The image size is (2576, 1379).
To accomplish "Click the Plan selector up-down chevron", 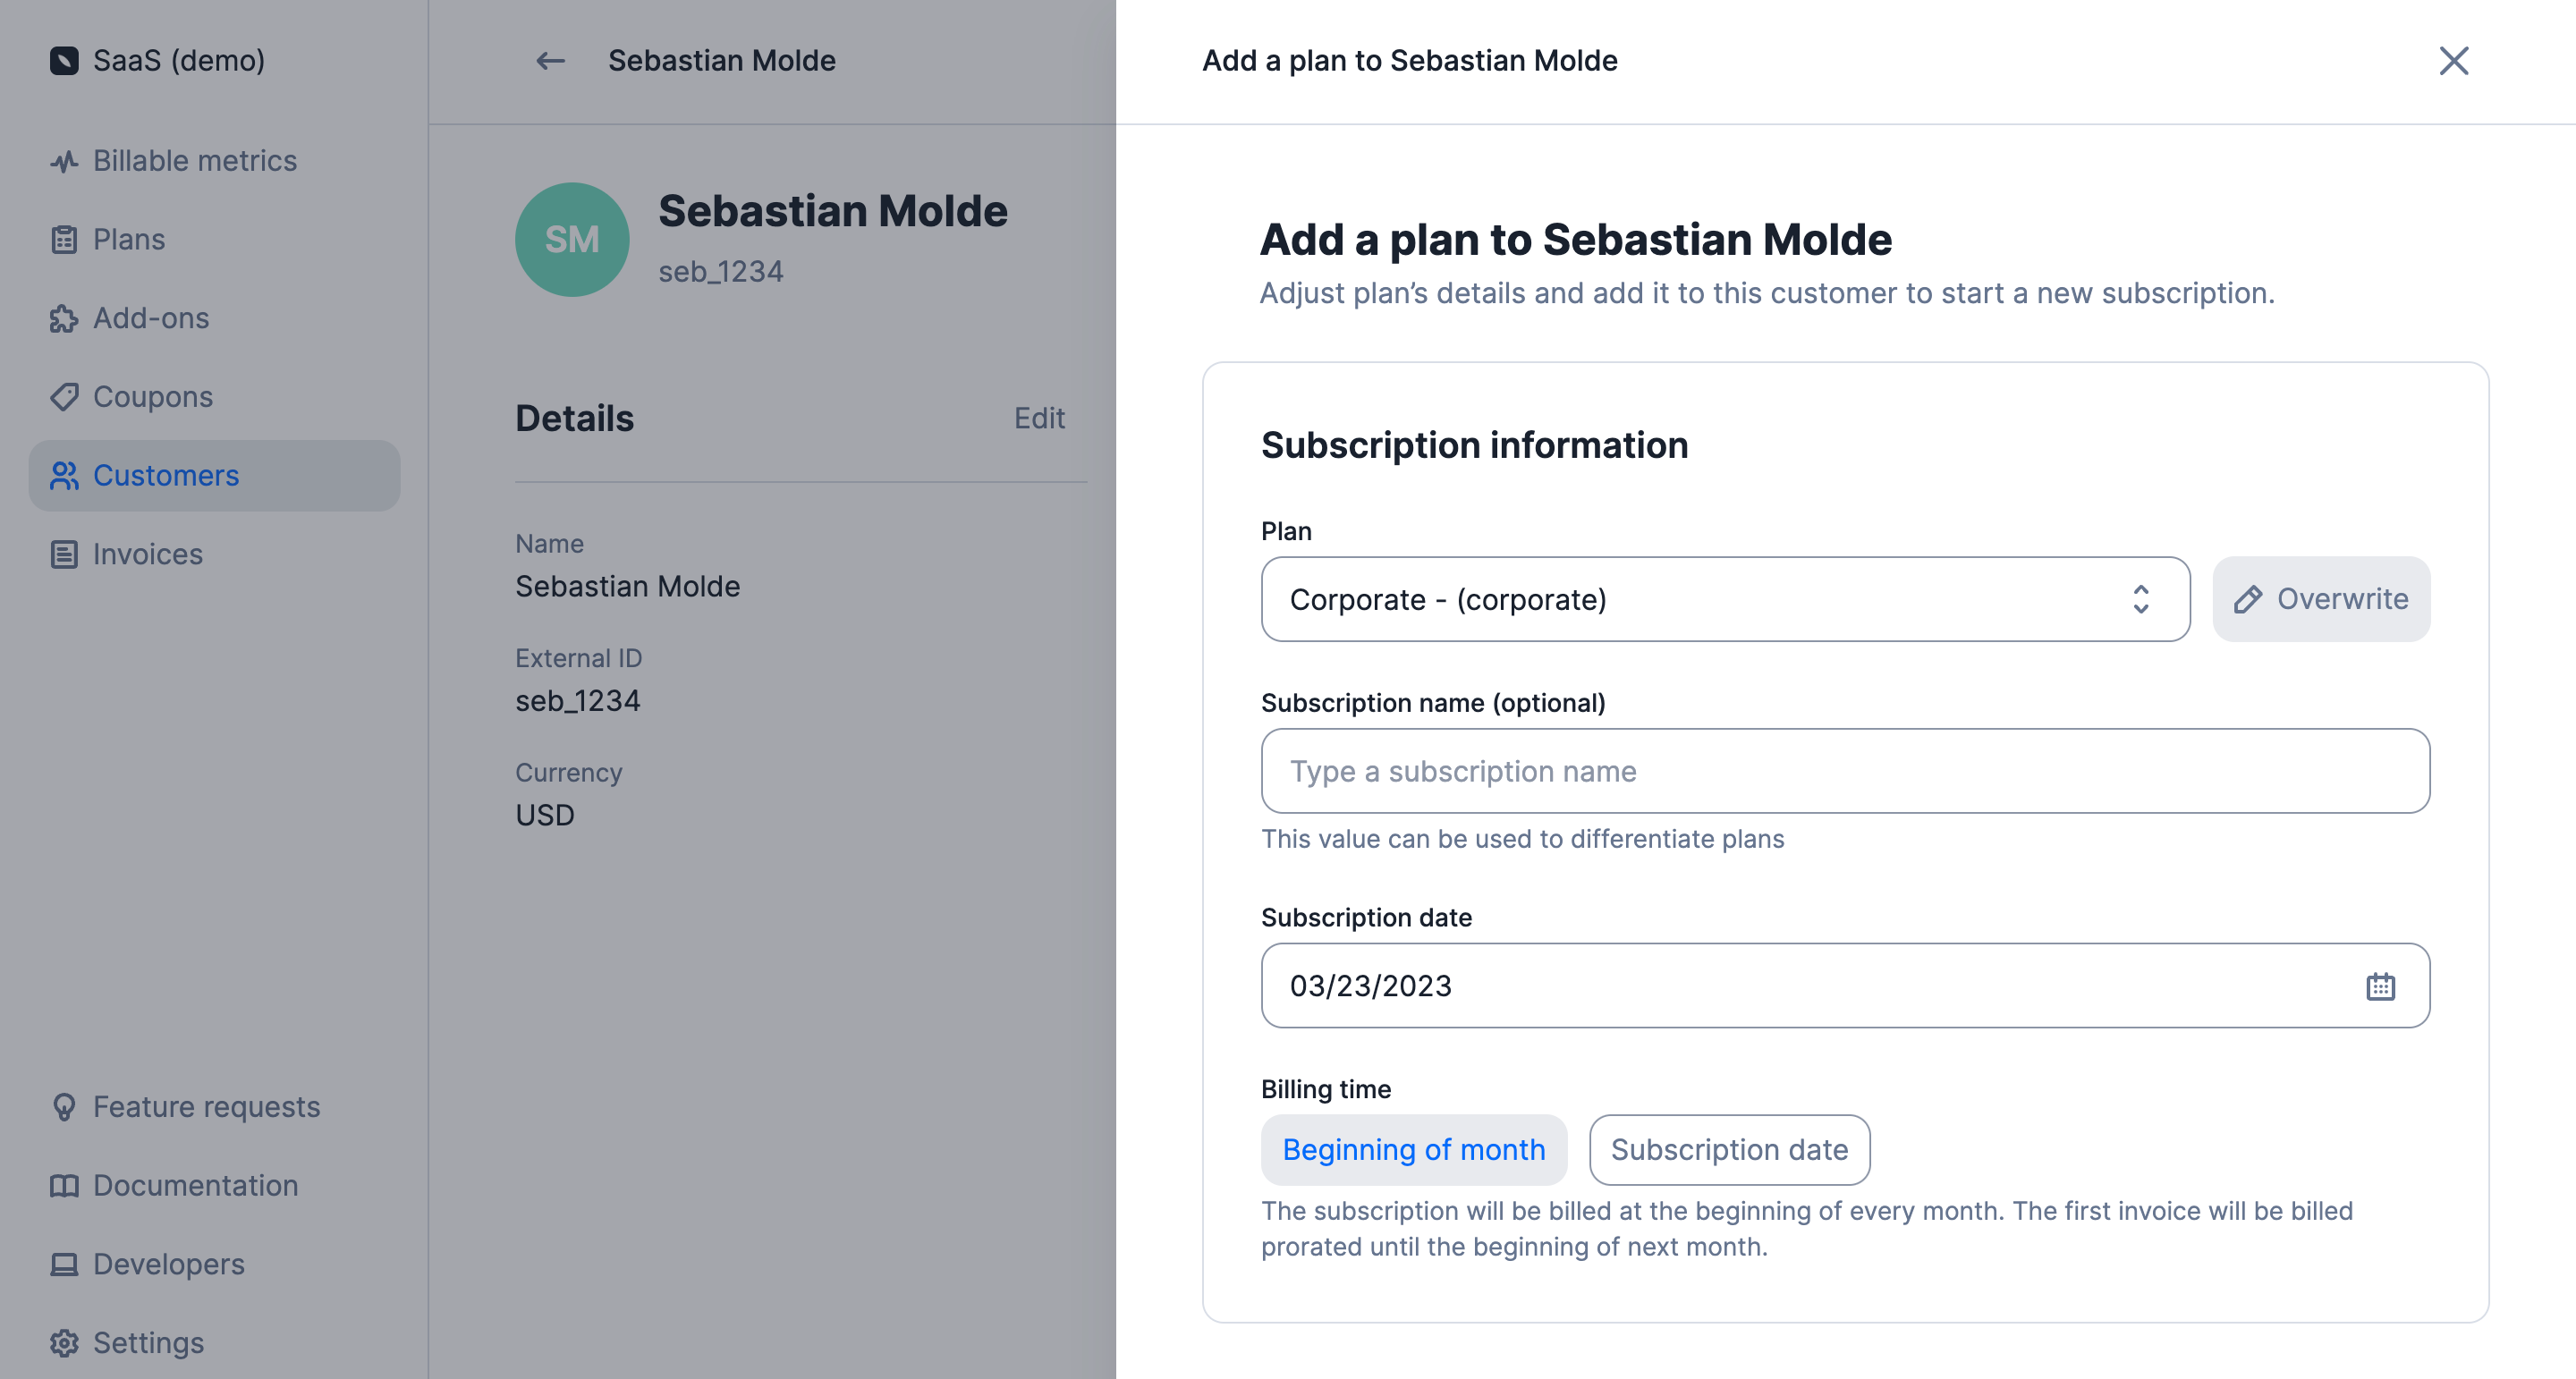I will [2140, 600].
